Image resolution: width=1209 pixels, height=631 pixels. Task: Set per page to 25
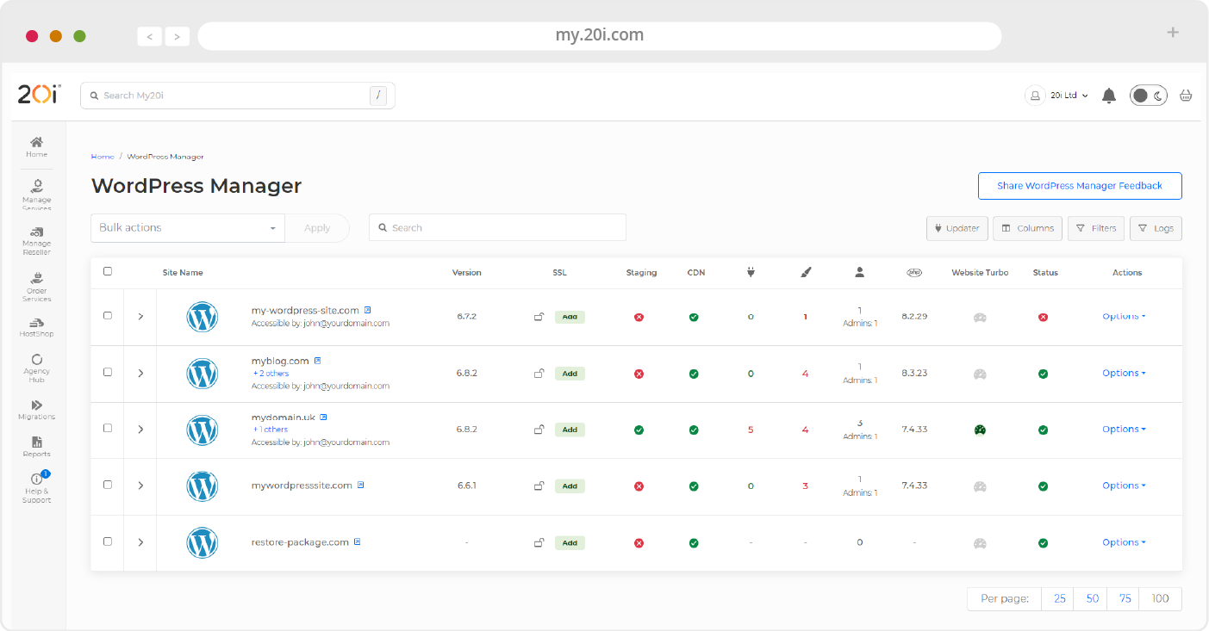[x=1059, y=599]
